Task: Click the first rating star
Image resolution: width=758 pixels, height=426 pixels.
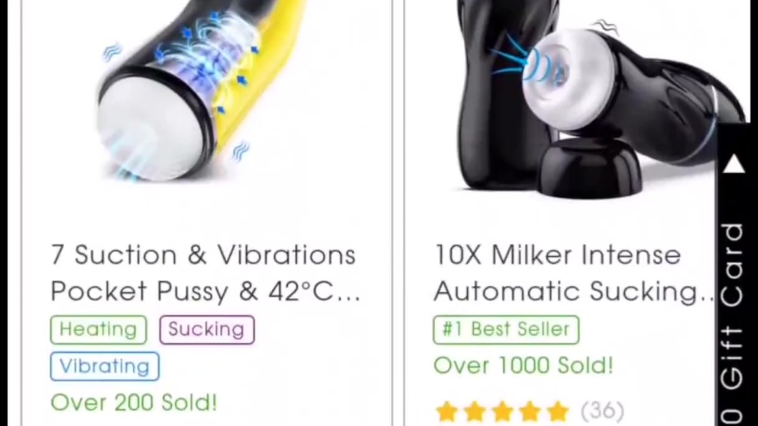Action: click(447, 411)
